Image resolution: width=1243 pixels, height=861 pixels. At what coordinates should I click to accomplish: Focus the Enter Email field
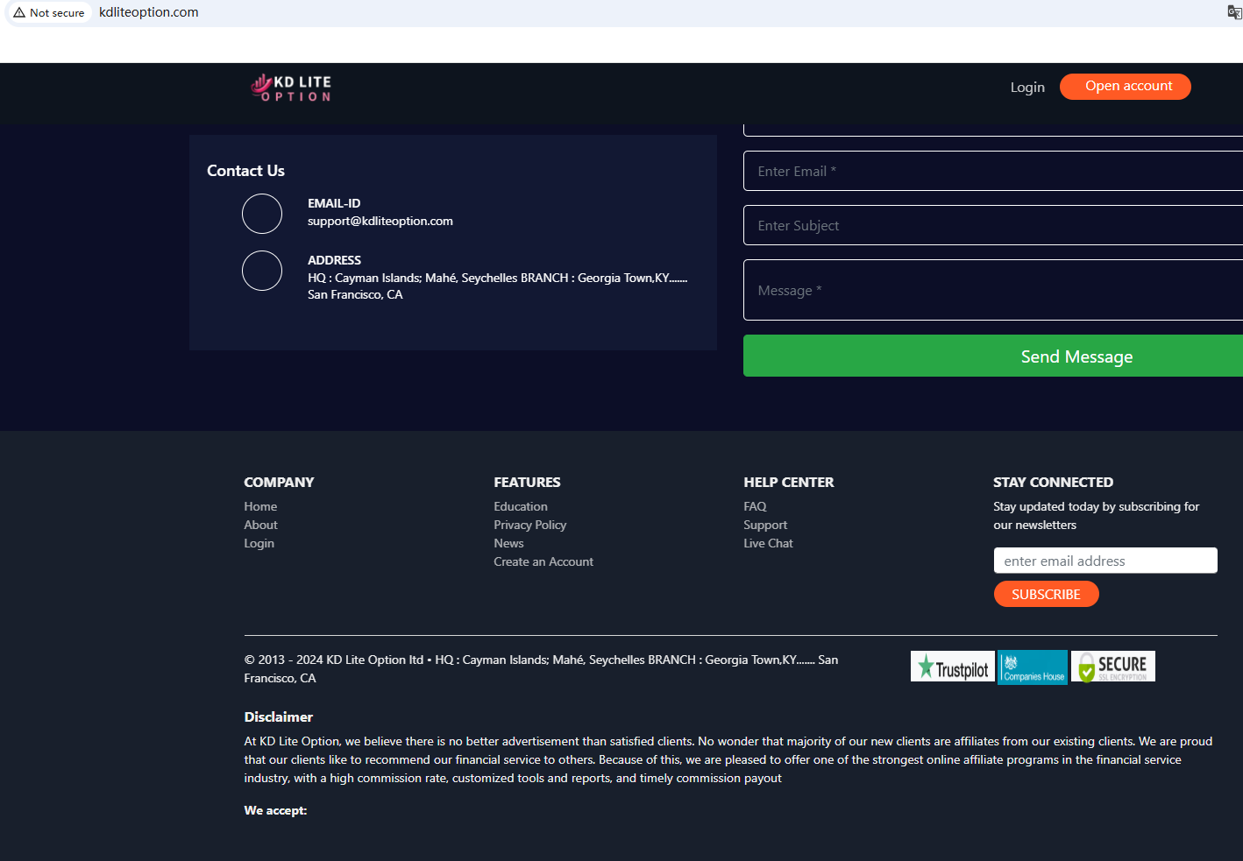coord(992,172)
